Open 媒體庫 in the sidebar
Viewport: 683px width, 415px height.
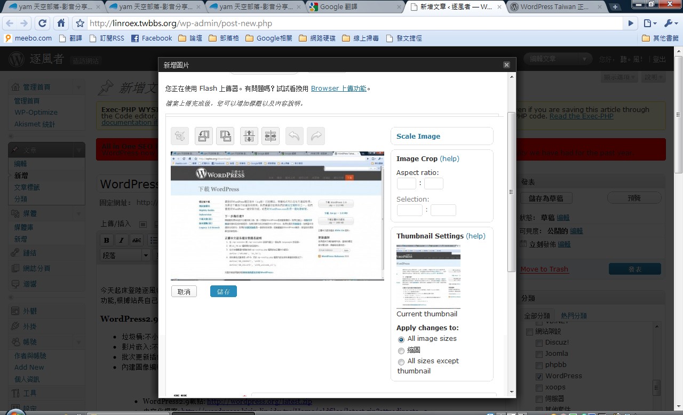click(x=24, y=227)
